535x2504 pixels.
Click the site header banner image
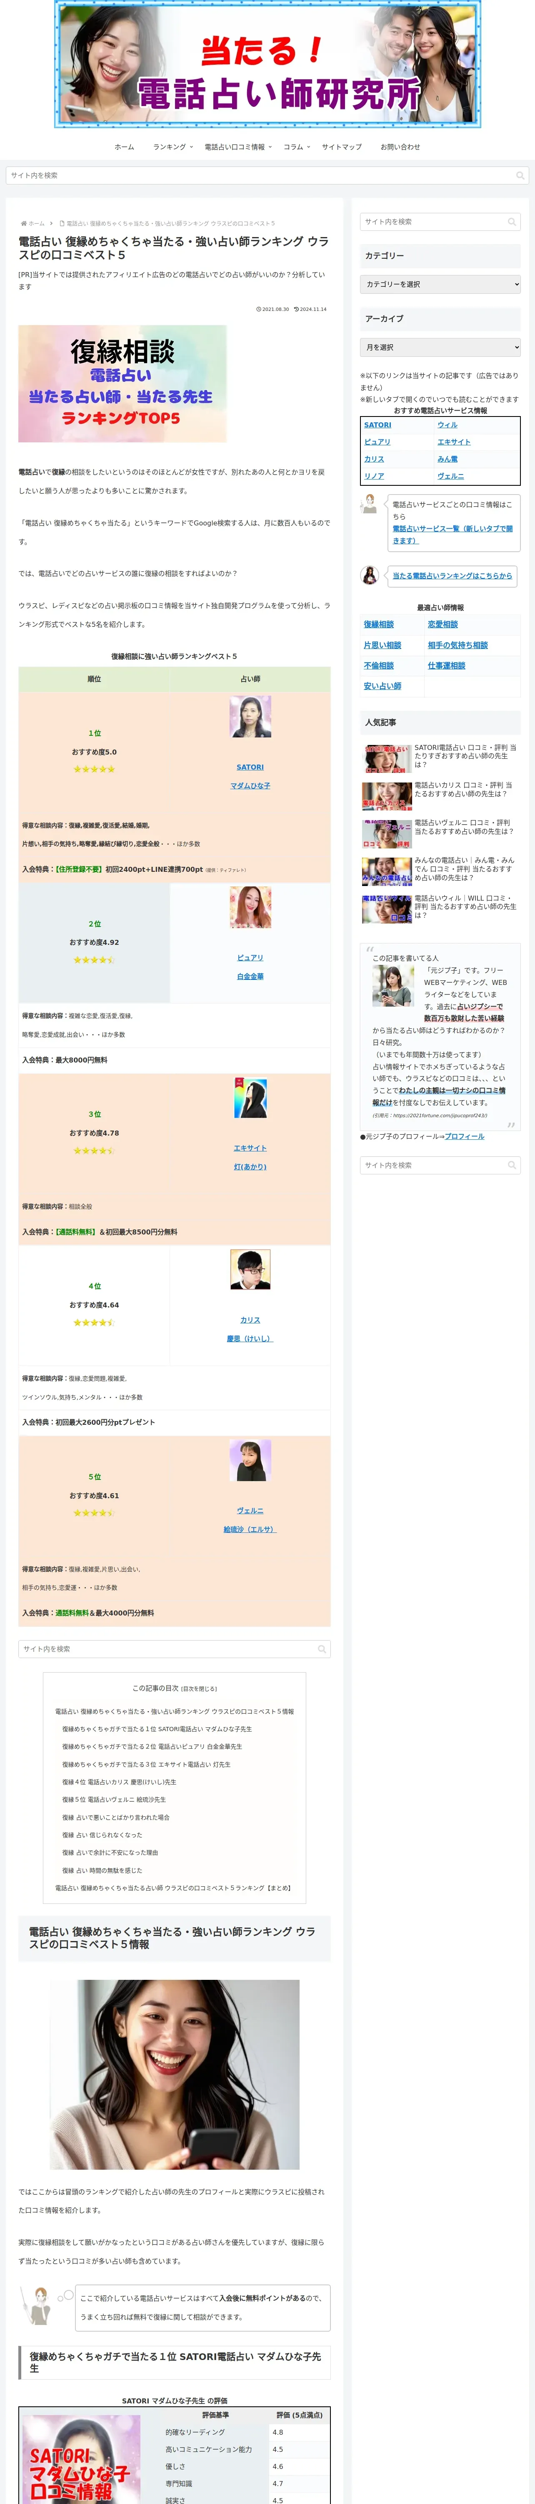(267, 64)
